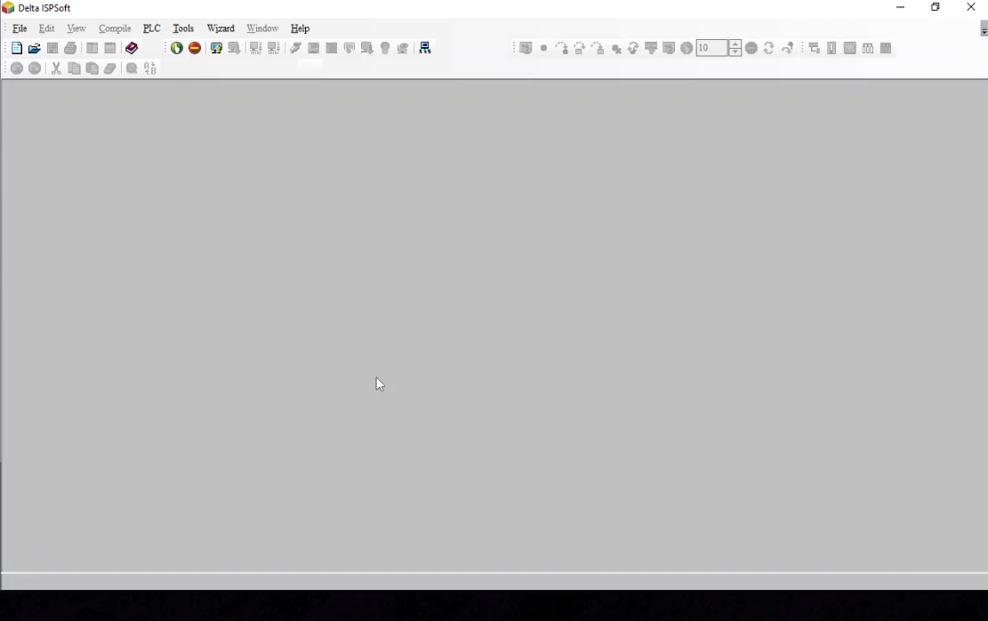Click the purple book library icon
This screenshot has width=988, height=621.
tap(132, 48)
